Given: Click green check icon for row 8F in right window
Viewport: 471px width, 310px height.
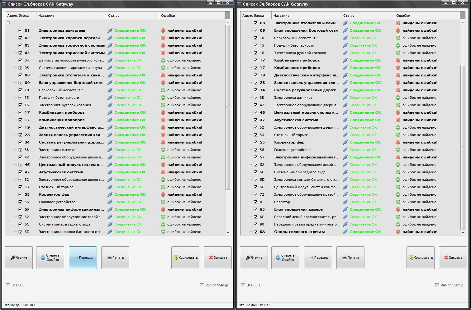Looking at the screenshot, I should tap(398, 217).
